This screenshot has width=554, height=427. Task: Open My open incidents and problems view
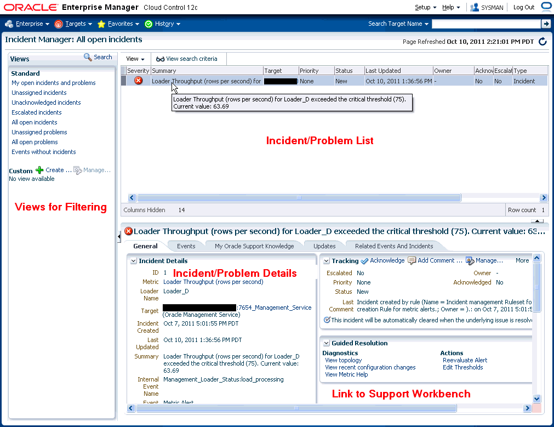(x=53, y=83)
